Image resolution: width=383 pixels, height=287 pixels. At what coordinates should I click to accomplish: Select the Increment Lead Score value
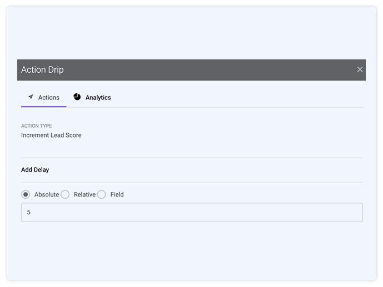click(51, 135)
